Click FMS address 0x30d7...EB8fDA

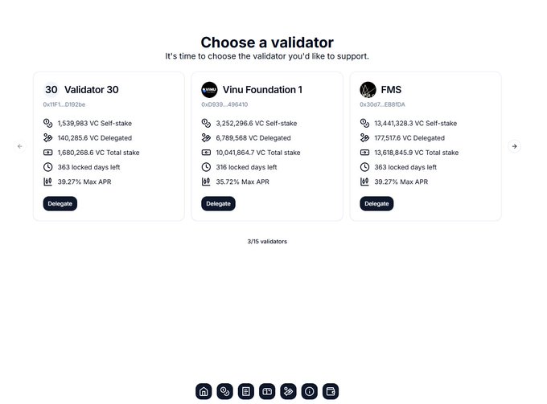click(382, 104)
